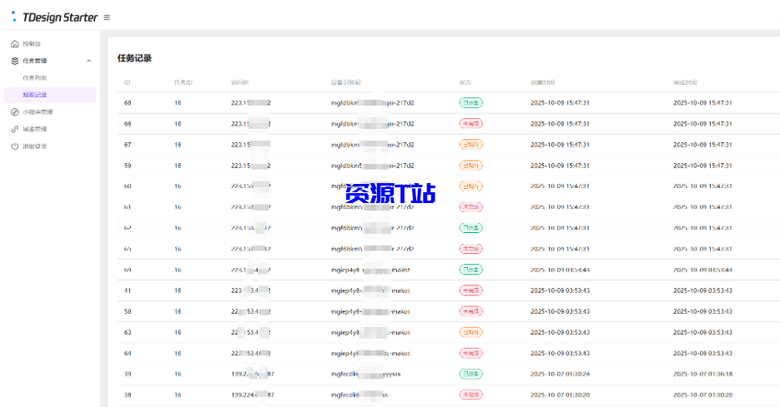Click the 完成时间 column header

click(x=685, y=82)
